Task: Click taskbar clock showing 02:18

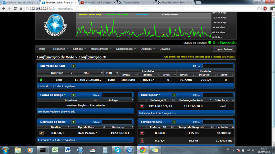Action: click(264, 150)
